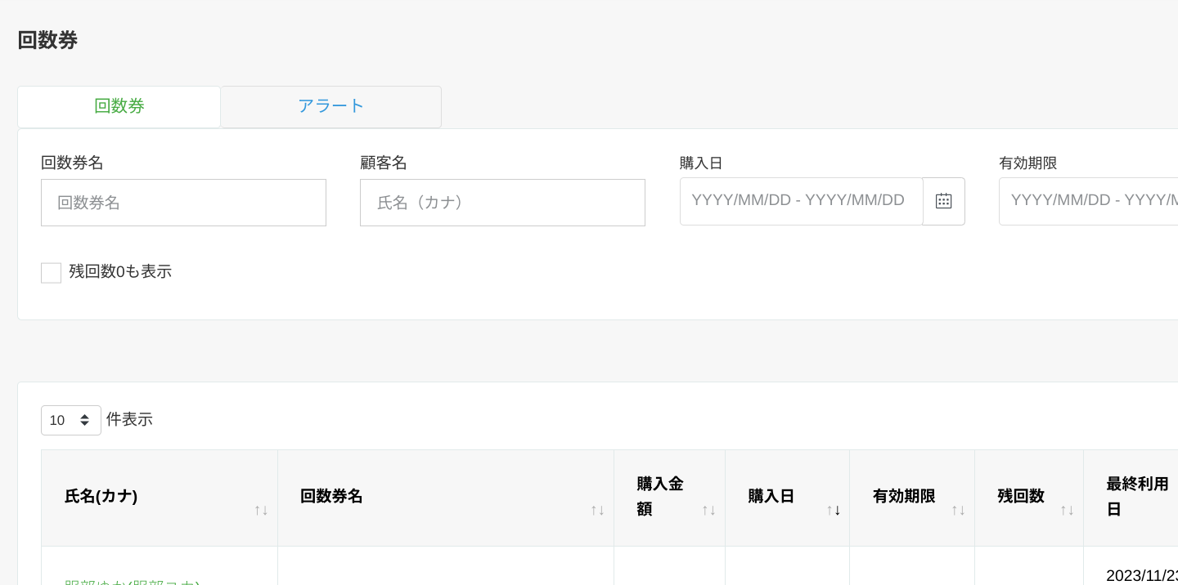Sort by 購入金額 using the sort arrows

coord(708,509)
